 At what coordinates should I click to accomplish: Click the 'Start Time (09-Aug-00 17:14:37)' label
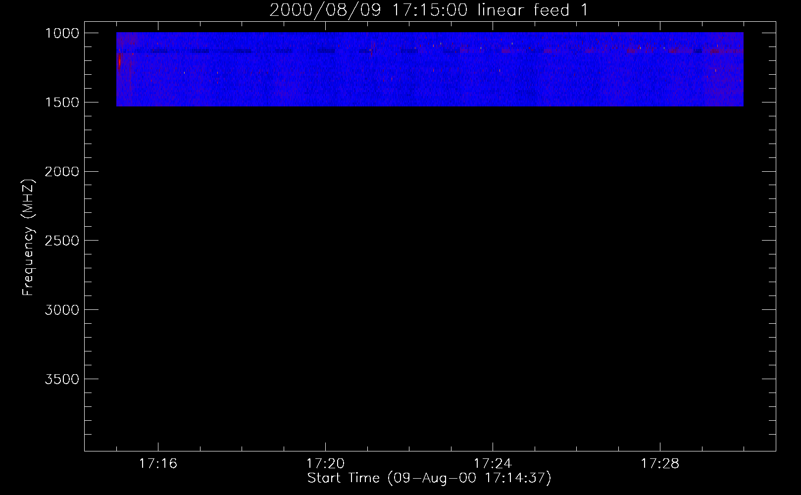coord(429,478)
